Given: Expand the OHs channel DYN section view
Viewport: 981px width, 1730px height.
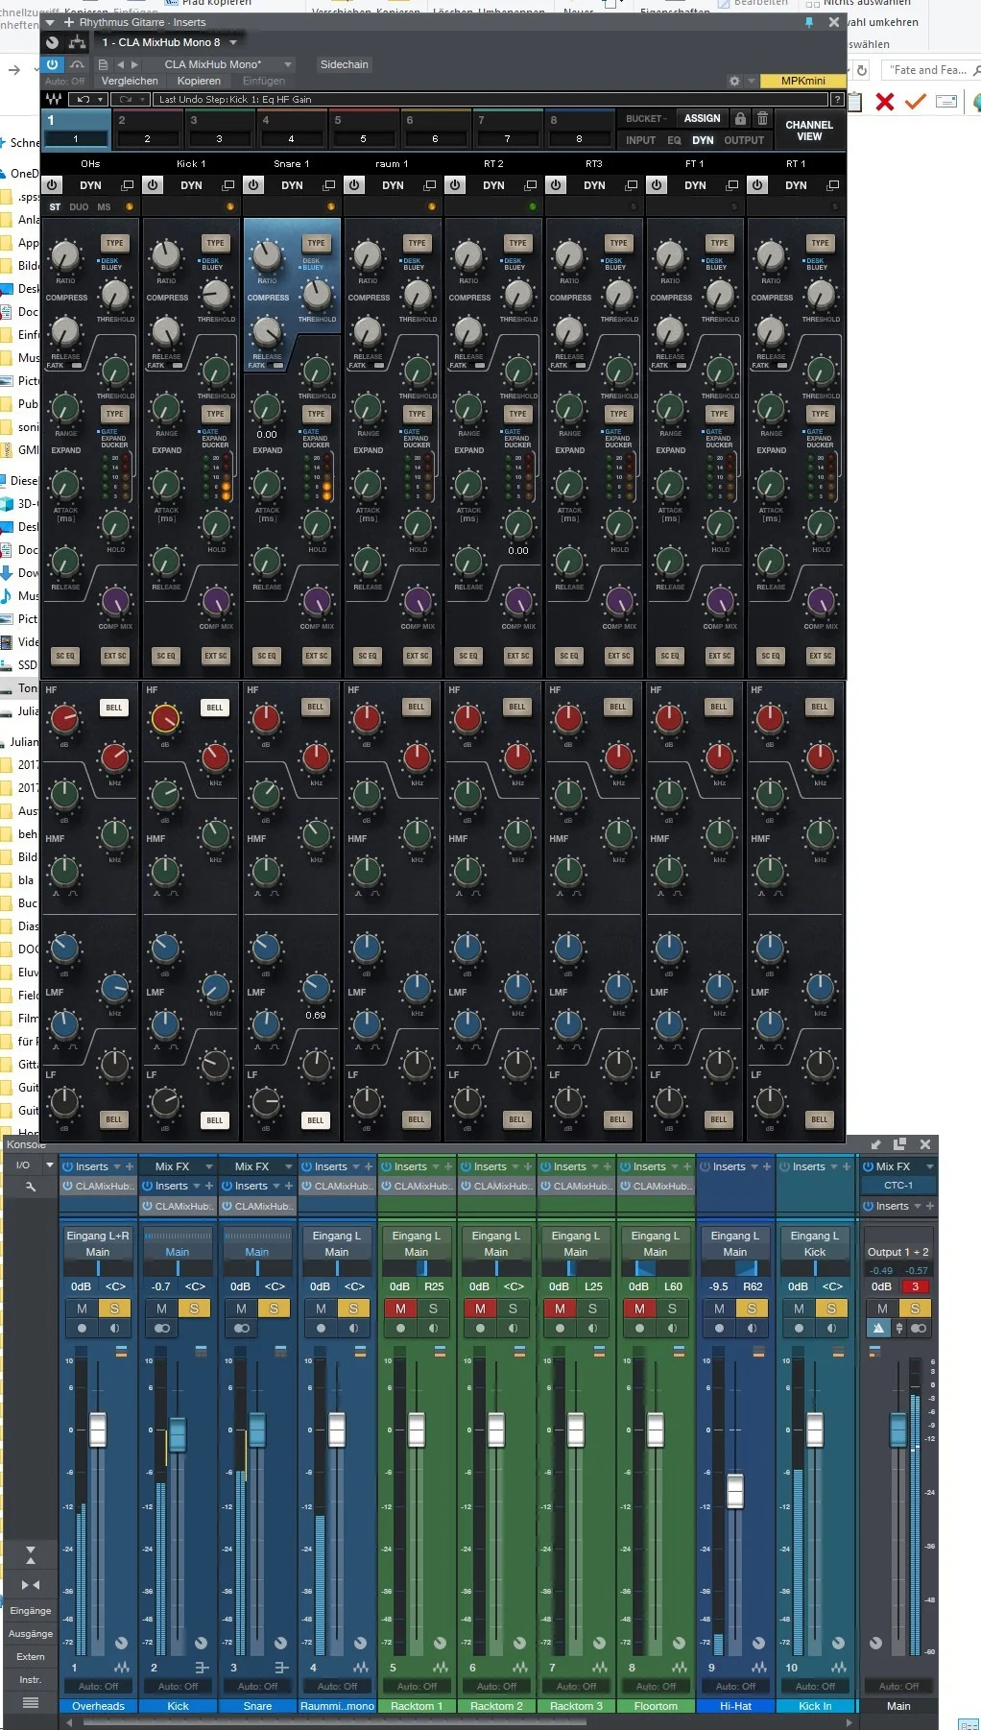Looking at the screenshot, I should 127,185.
